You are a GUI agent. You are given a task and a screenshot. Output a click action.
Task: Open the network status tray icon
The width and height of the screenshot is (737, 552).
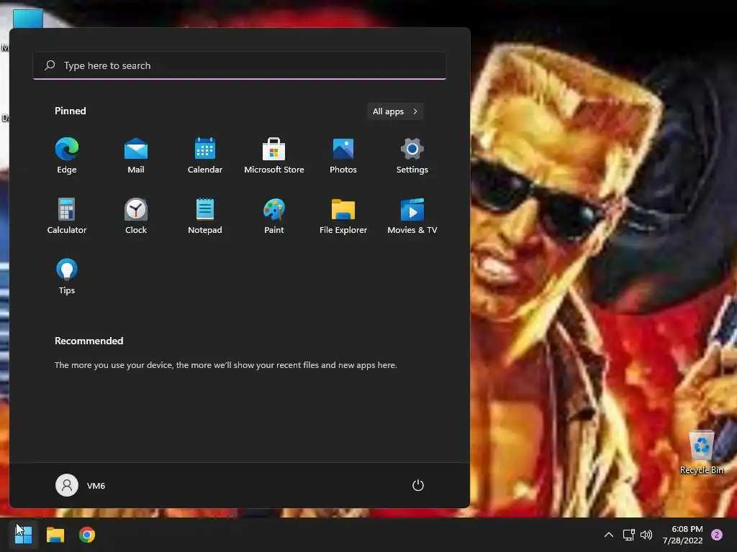point(628,535)
